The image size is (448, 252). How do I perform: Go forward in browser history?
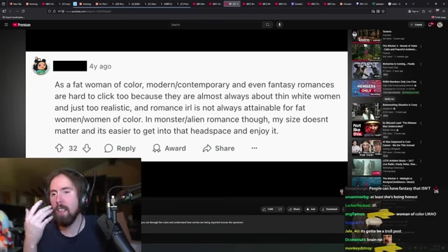[x=17, y=11]
